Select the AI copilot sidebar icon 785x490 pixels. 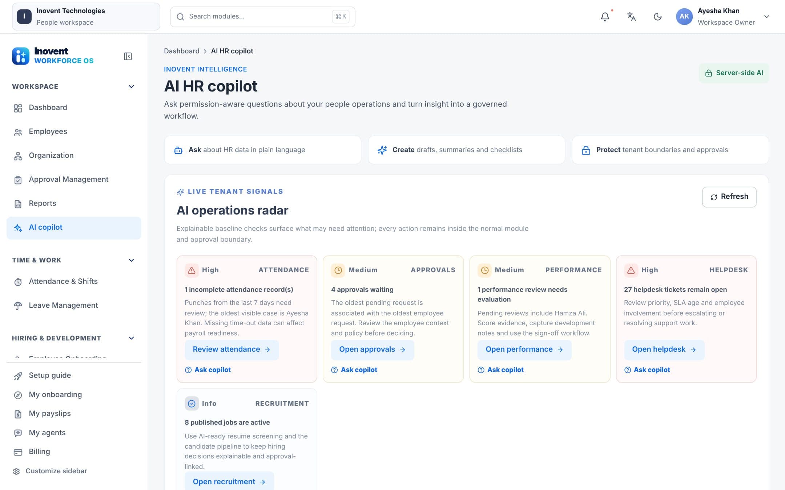point(18,228)
